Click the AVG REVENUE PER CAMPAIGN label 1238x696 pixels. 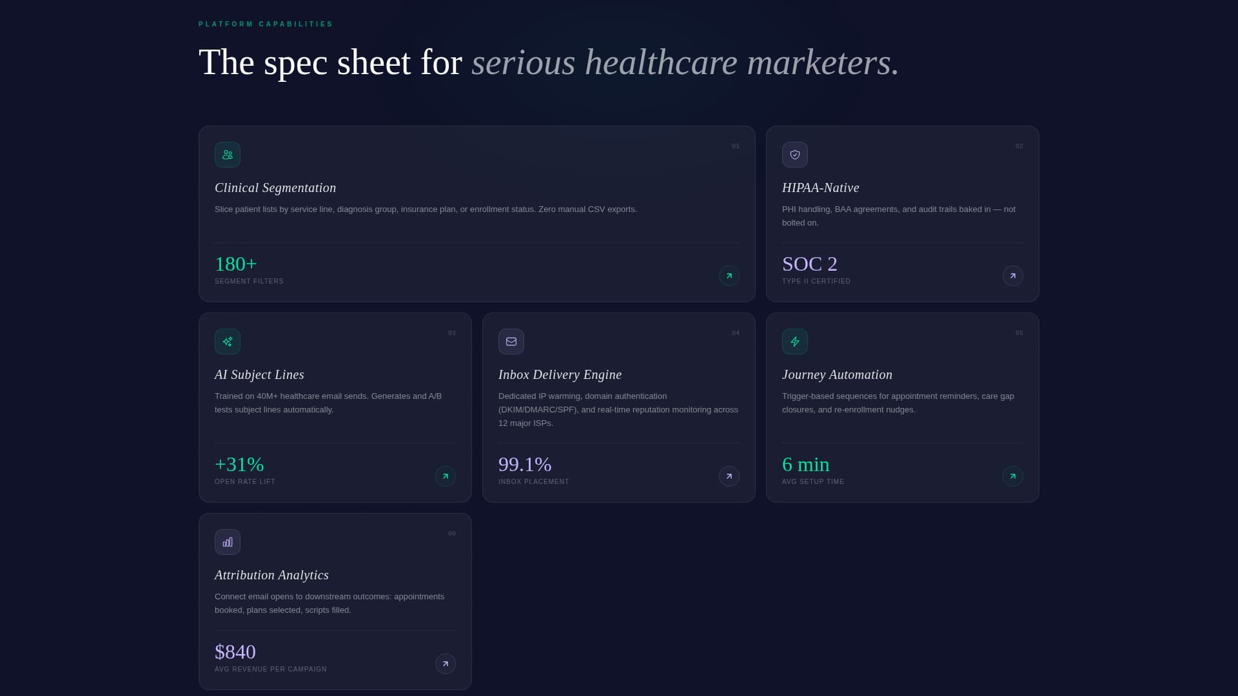(271, 670)
